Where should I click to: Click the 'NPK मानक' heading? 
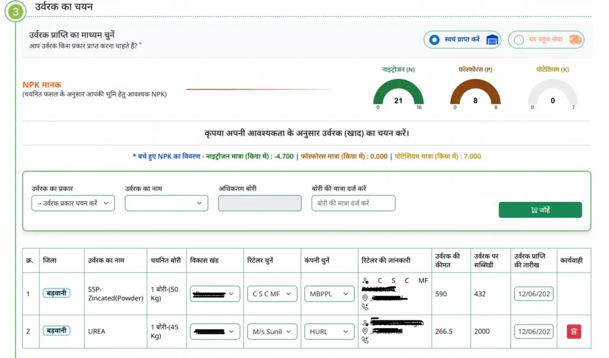coord(42,84)
